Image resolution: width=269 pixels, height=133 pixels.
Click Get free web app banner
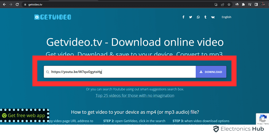[25, 116]
